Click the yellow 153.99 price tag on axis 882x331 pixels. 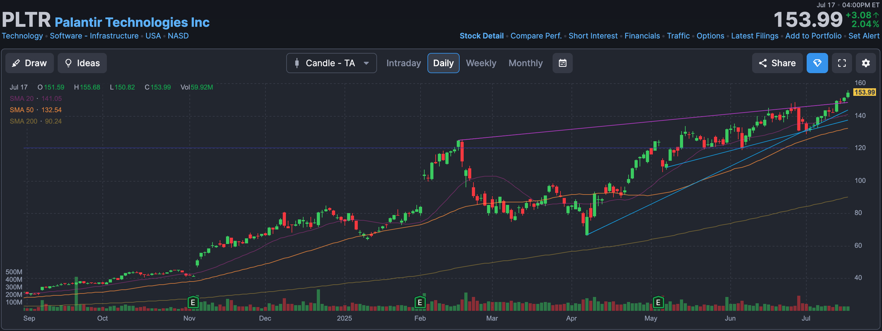(x=864, y=92)
